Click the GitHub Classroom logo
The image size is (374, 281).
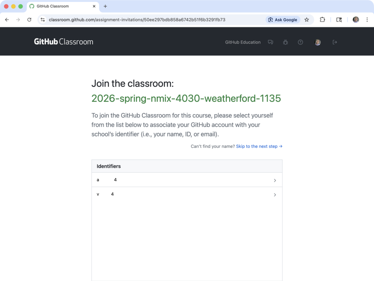(63, 41)
